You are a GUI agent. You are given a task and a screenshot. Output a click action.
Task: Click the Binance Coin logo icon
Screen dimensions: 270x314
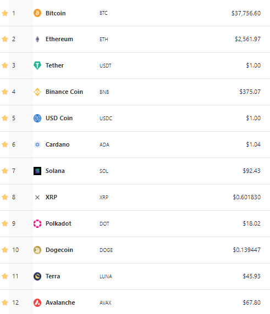tap(37, 92)
